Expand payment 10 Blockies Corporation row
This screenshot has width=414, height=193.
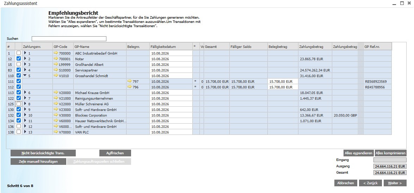point(25,115)
